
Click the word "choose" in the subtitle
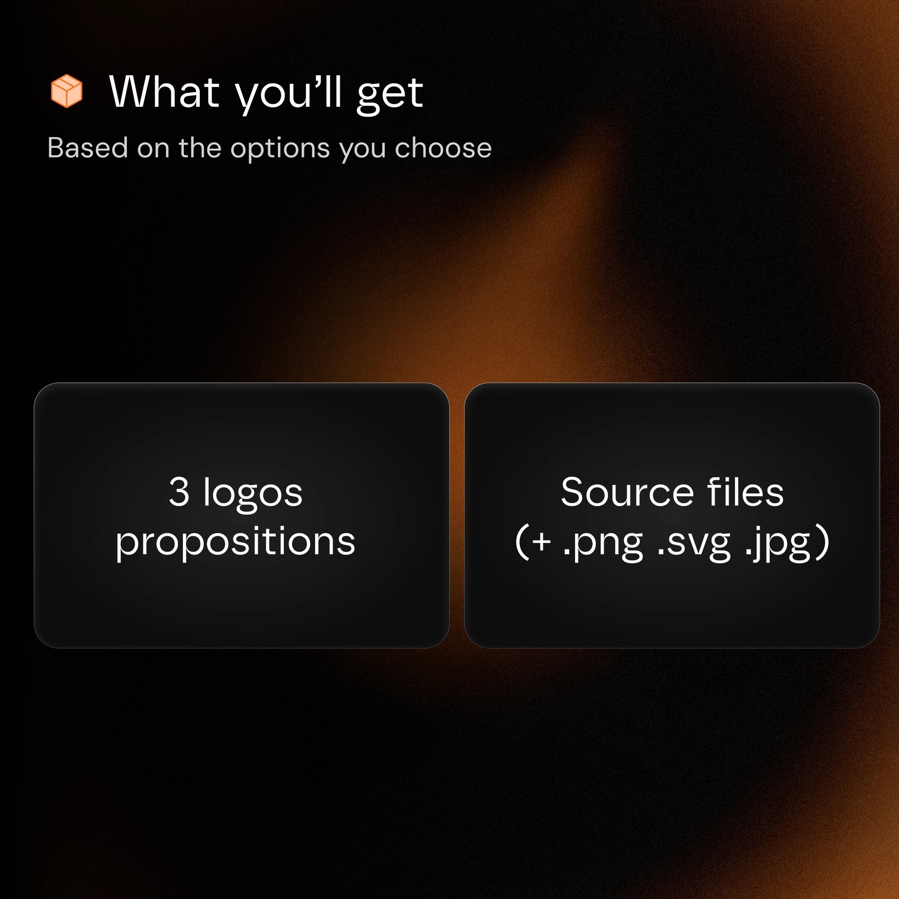coord(443,148)
